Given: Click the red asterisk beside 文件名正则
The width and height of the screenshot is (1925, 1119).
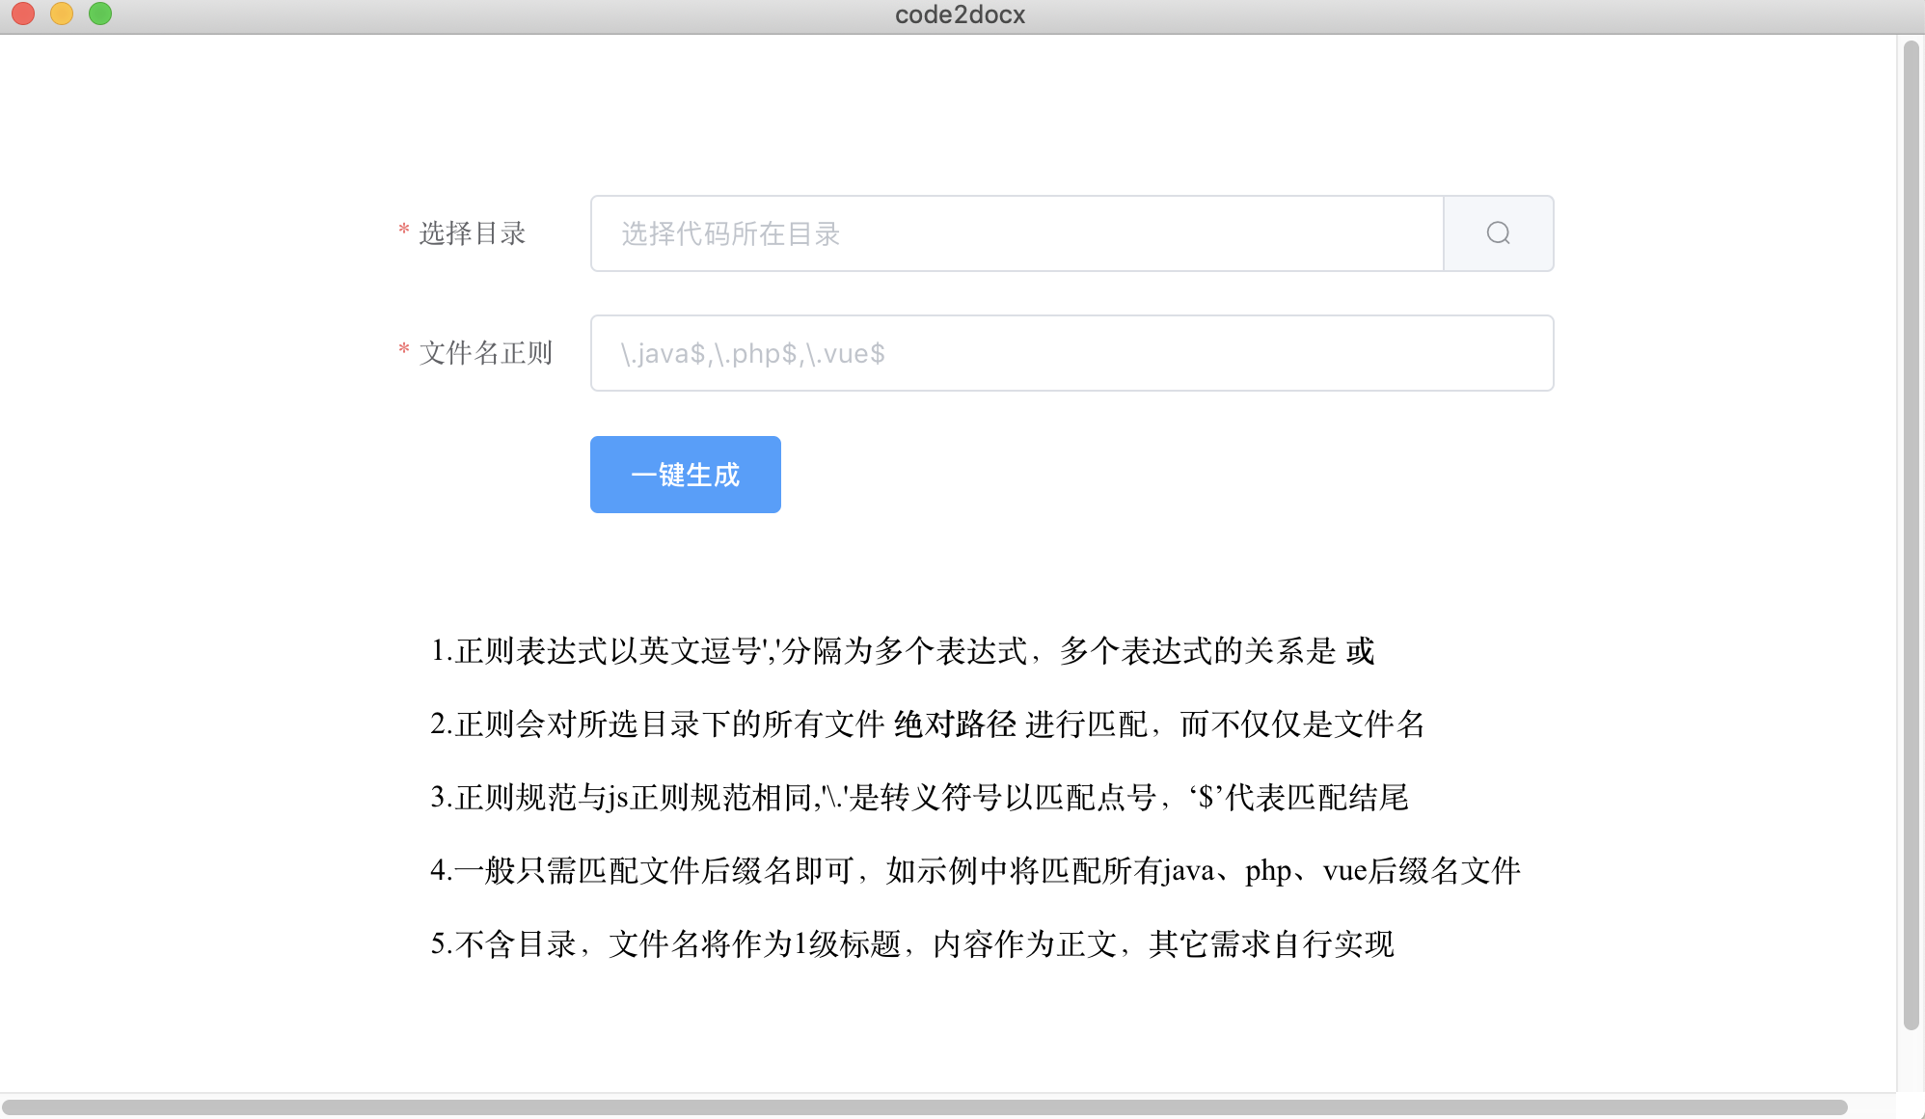Looking at the screenshot, I should coord(404,349).
